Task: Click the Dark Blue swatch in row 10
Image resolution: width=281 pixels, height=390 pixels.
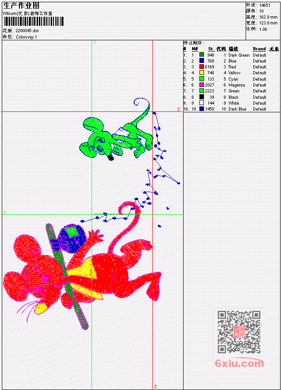Action: tap(202, 109)
